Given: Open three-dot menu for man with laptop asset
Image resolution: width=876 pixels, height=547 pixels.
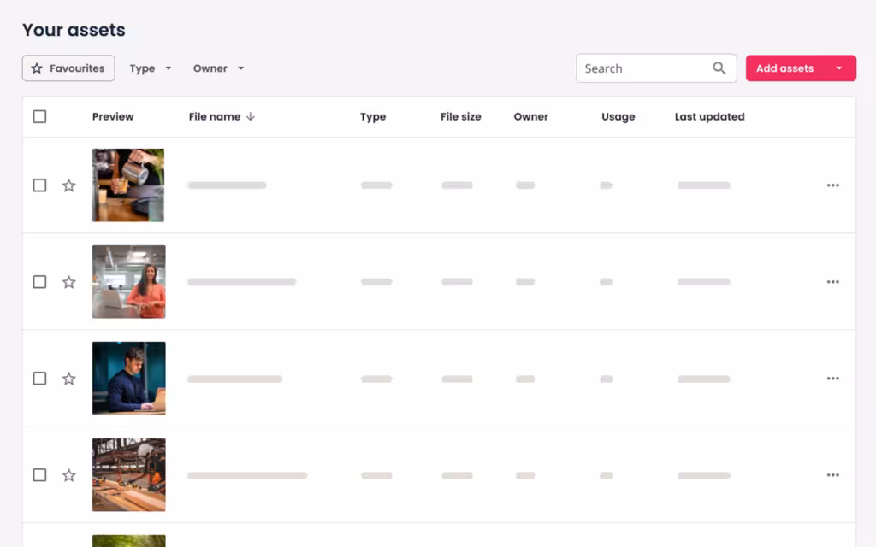Looking at the screenshot, I should click(x=832, y=379).
